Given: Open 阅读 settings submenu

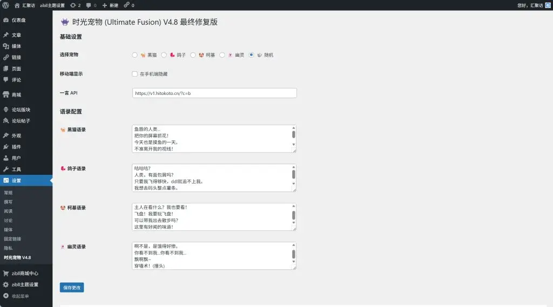Looking at the screenshot, I should (x=8, y=211).
